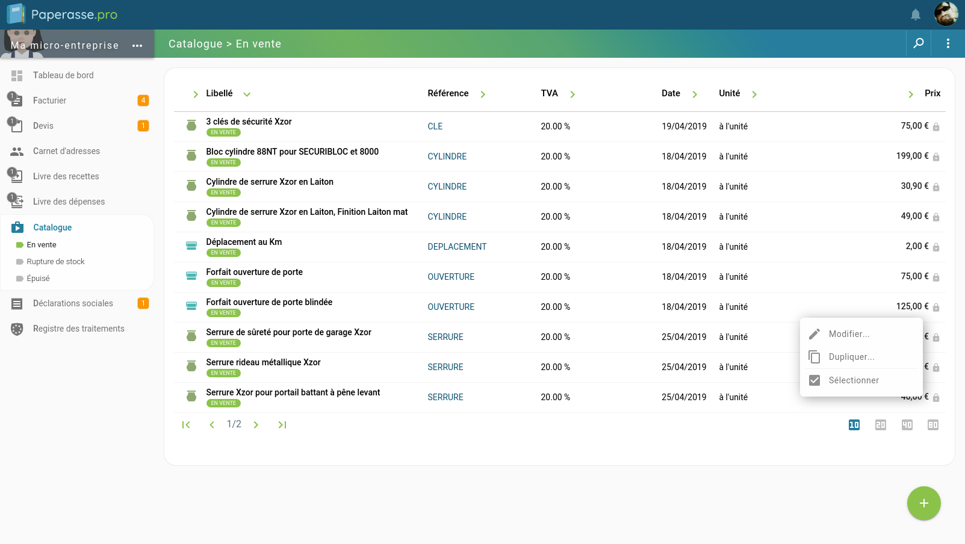Select Rupture de stock filter
The height and width of the screenshot is (544, 965).
click(x=55, y=262)
